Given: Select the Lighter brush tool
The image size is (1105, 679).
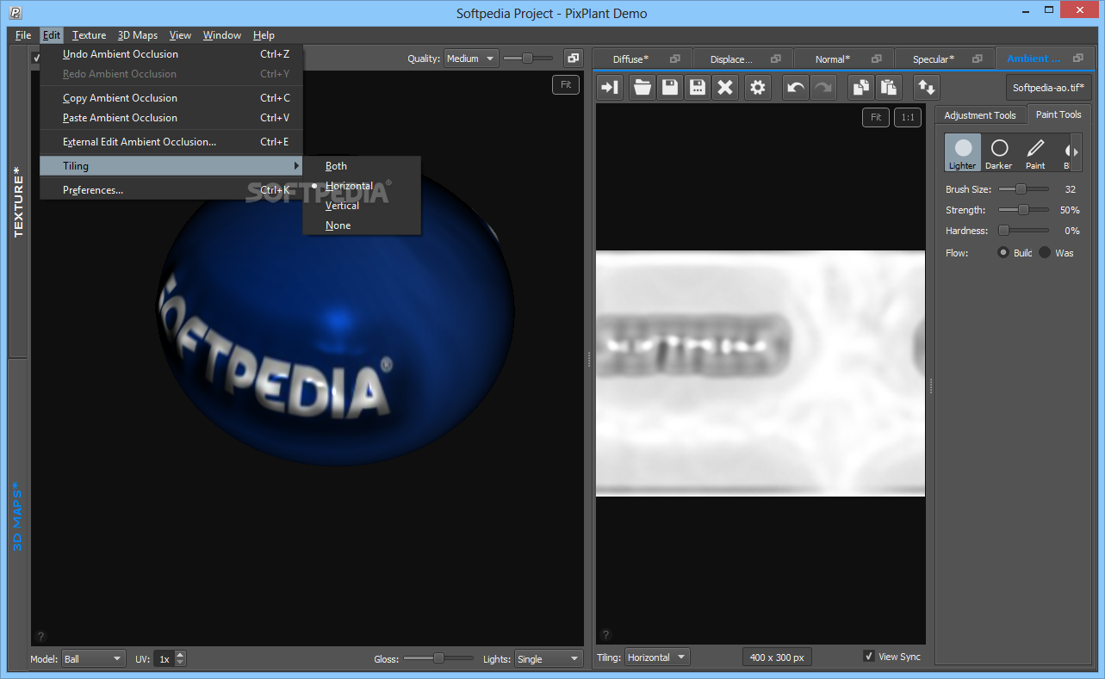Looking at the screenshot, I should click(963, 152).
